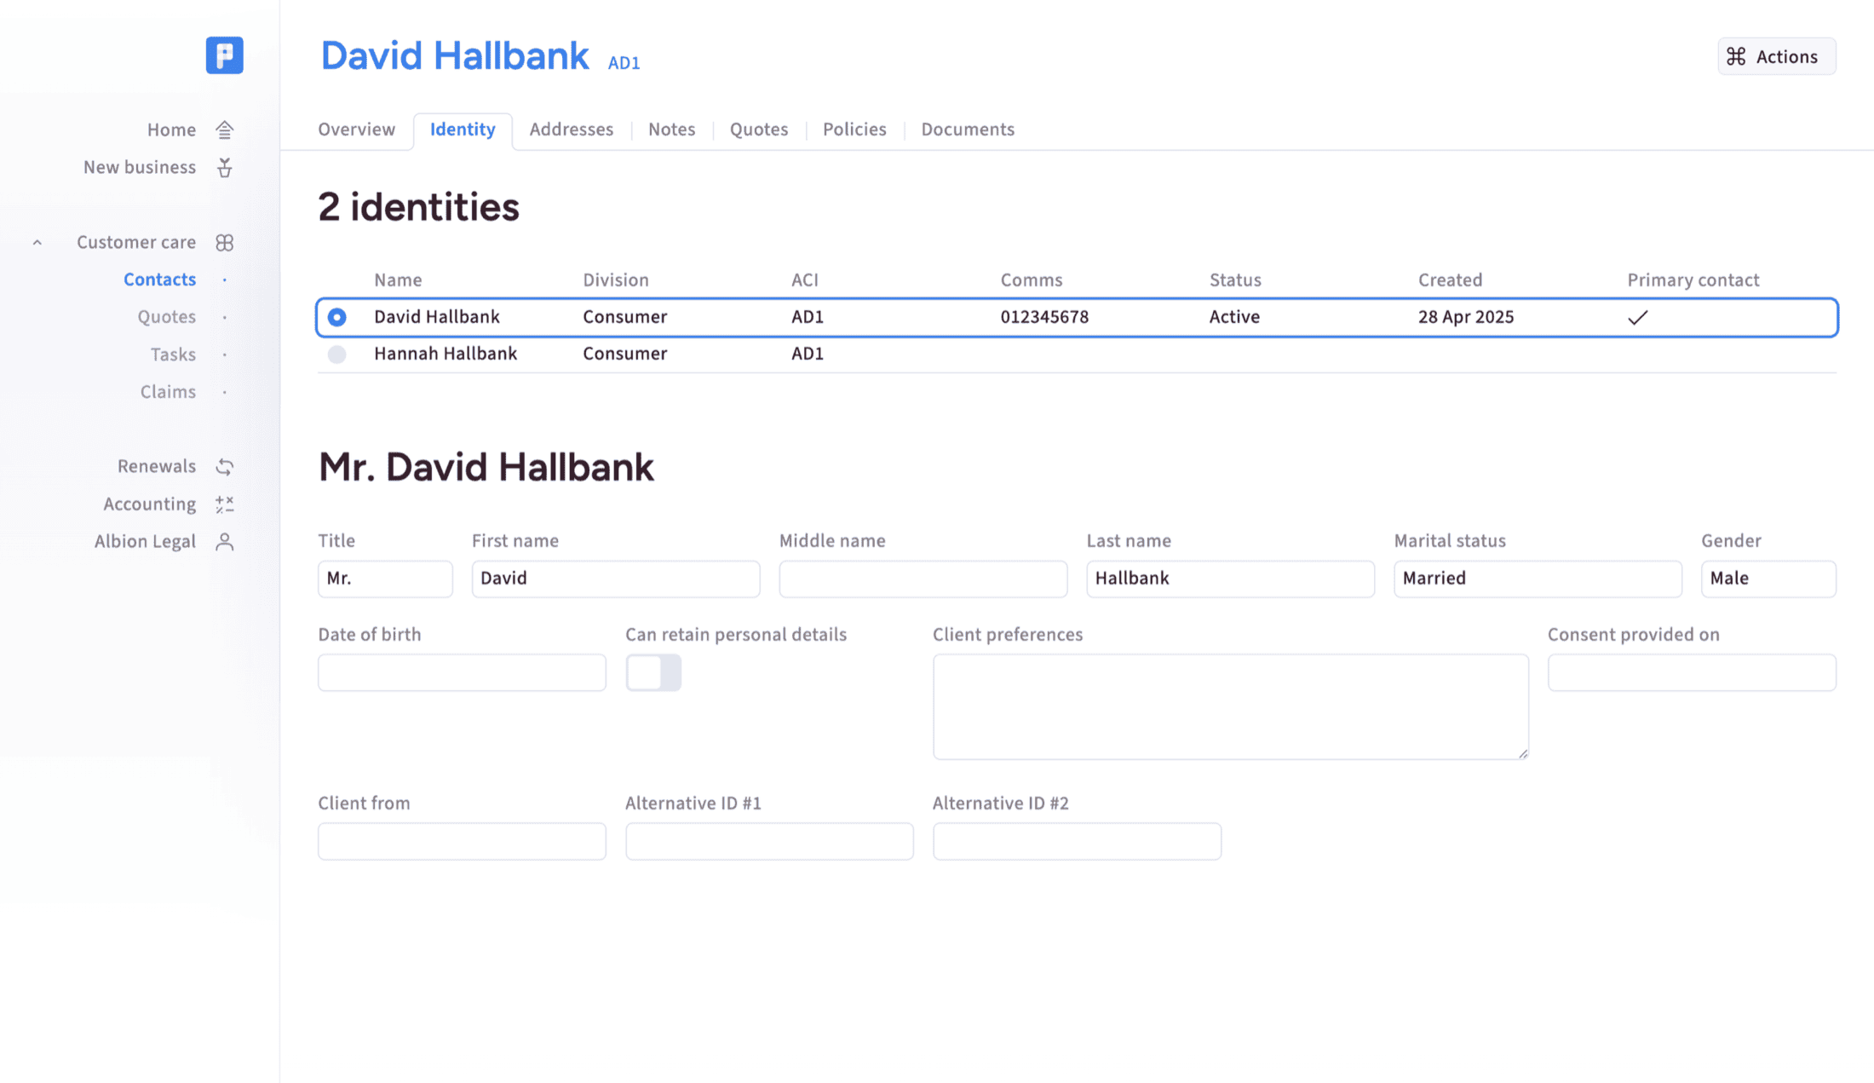
Task: Click the blue P app logo
Action: [x=225, y=55]
